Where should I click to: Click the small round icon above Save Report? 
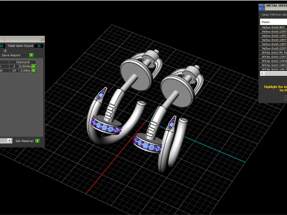pyautogui.click(x=5, y=51)
